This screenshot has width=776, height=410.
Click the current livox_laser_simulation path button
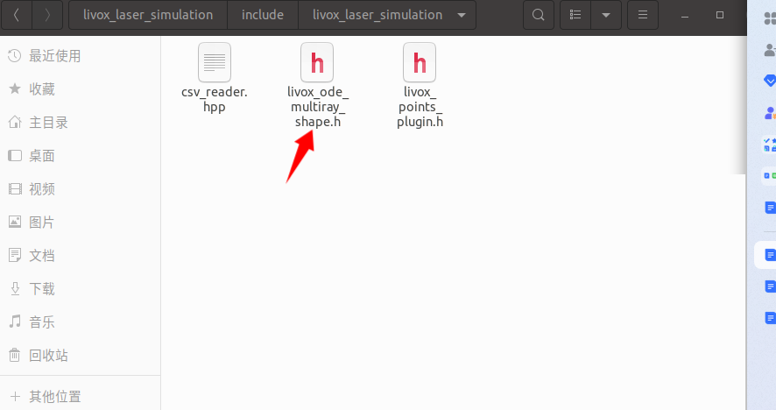click(387, 15)
